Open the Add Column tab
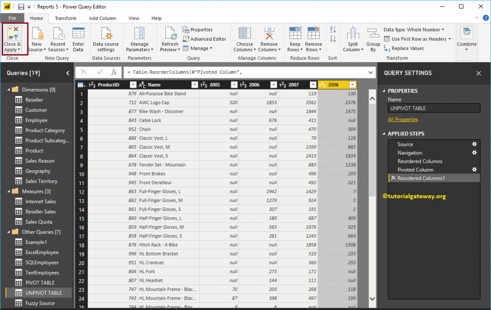The width and height of the screenshot is (491, 310). pos(102,18)
